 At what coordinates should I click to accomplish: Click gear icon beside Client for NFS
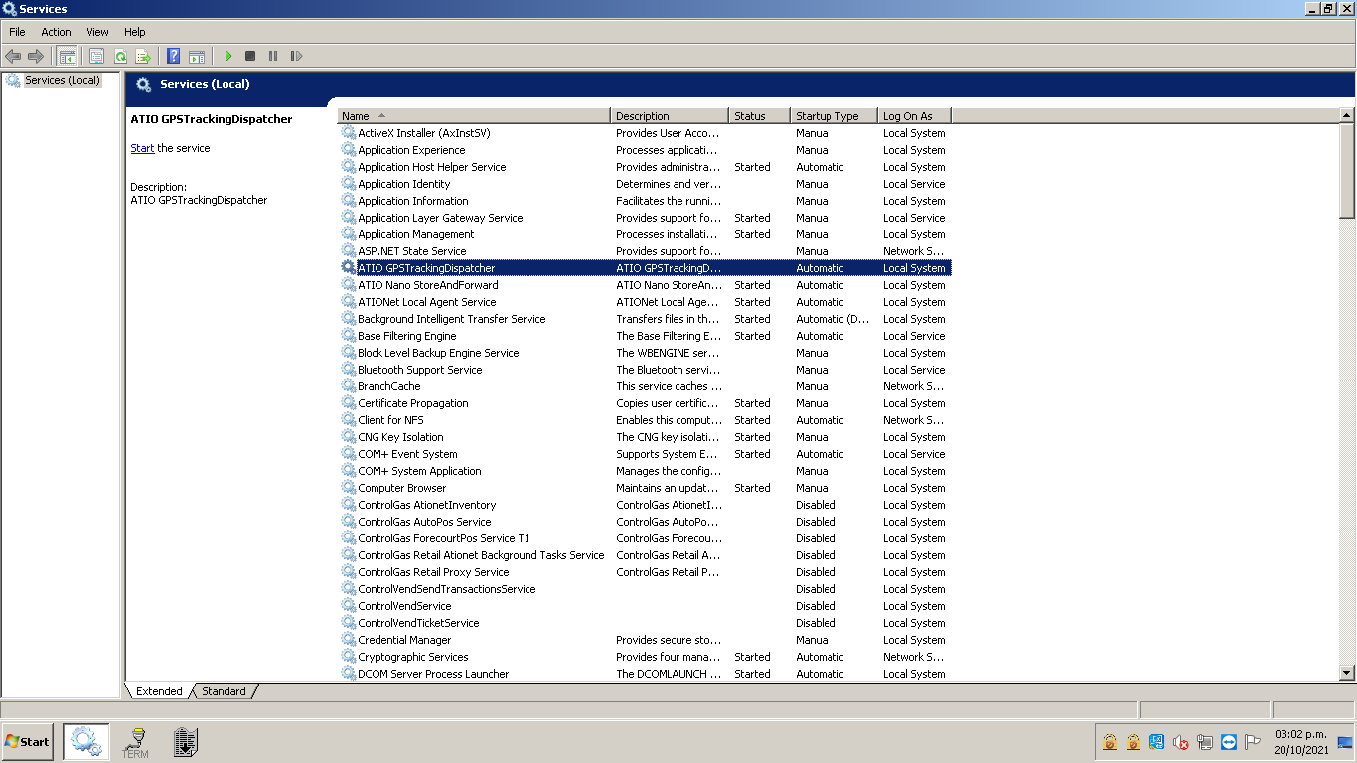tap(349, 420)
